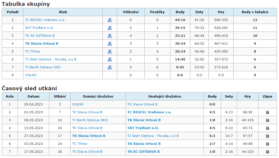279x158 pixels.
Task: Select sets value 32:82 in standings
Action: tap(199, 59)
